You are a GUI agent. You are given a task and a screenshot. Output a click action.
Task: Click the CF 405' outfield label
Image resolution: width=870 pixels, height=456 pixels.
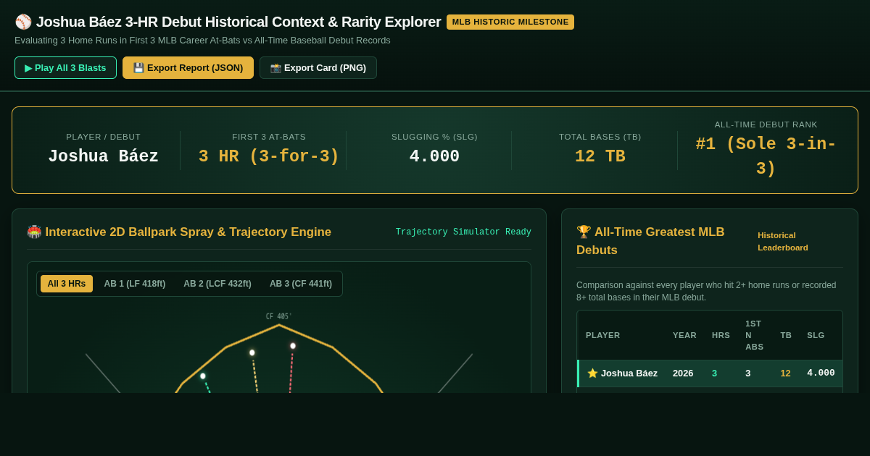pos(278,316)
